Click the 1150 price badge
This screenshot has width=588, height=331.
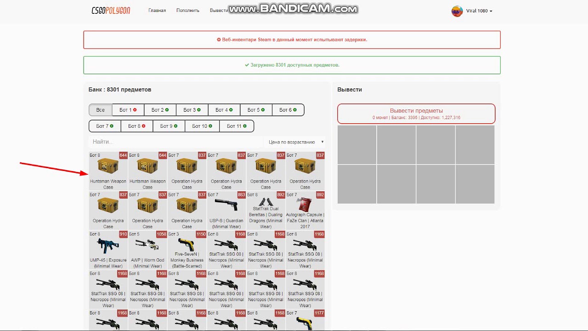[x=201, y=234]
